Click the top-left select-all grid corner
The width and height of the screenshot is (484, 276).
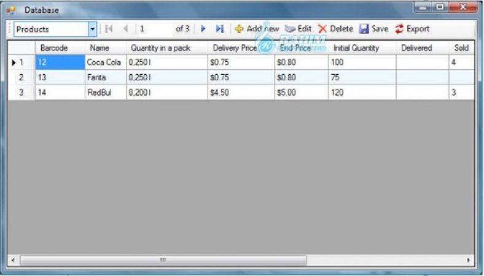pyautogui.click(x=21, y=48)
